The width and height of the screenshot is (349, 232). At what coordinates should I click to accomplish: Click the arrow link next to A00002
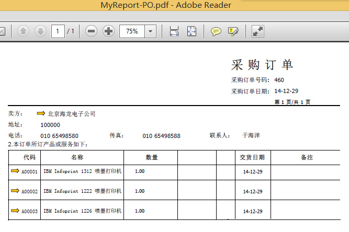pyautogui.click(x=15, y=191)
